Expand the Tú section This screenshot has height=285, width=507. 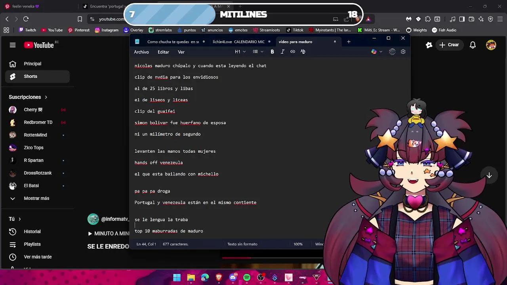tap(15, 219)
